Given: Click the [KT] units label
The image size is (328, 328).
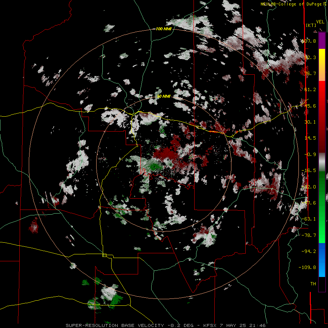Looking at the screenshot, I should pos(311,25).
